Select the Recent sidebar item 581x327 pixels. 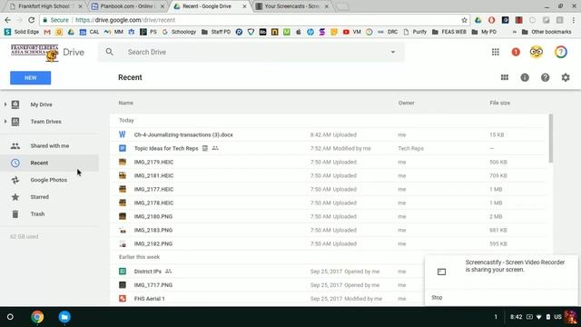49,163
